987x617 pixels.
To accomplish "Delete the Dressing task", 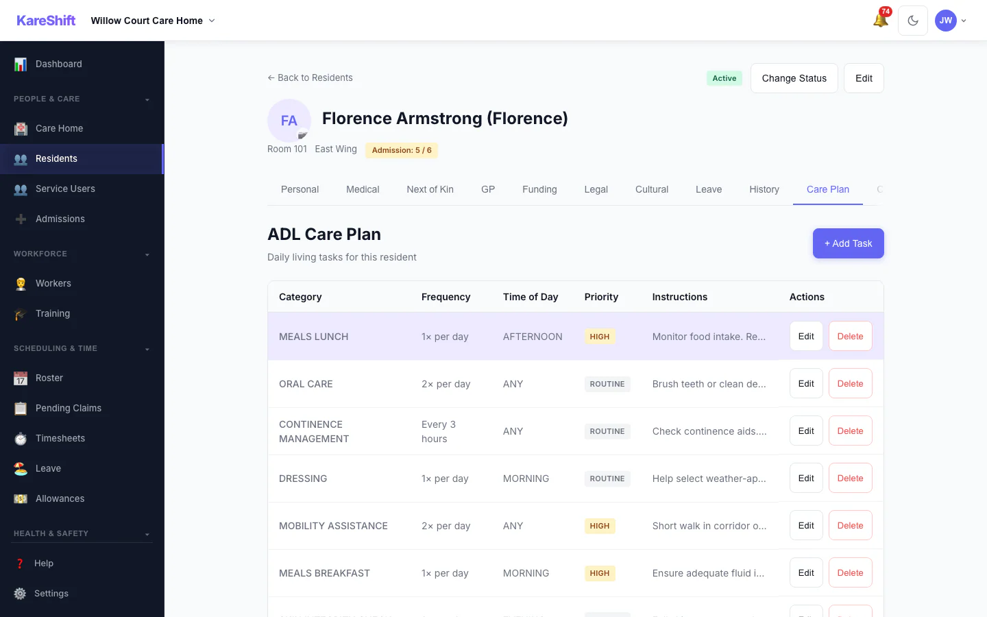I will [850, 478].
